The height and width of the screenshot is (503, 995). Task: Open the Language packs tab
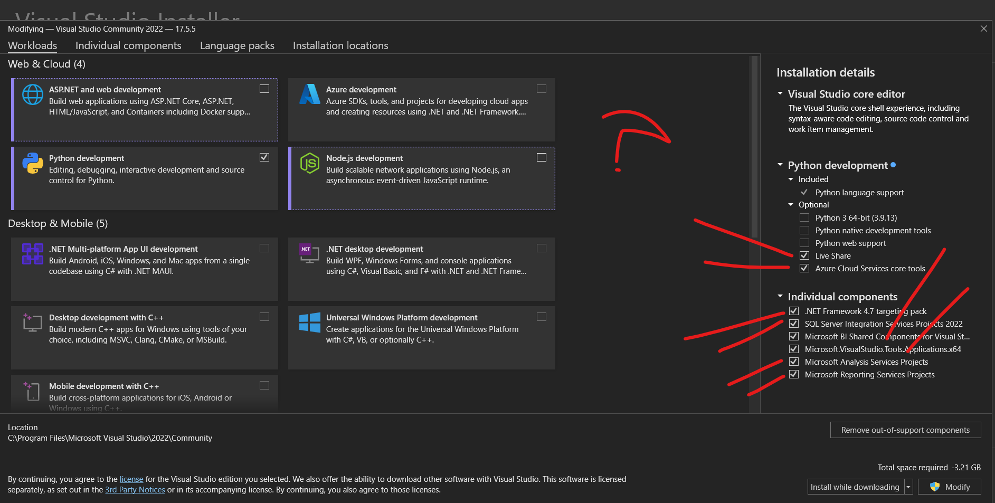(237, 46)
